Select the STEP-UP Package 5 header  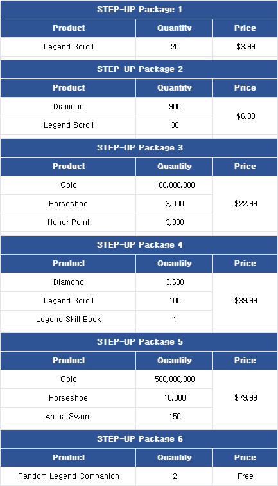(139, 342)
